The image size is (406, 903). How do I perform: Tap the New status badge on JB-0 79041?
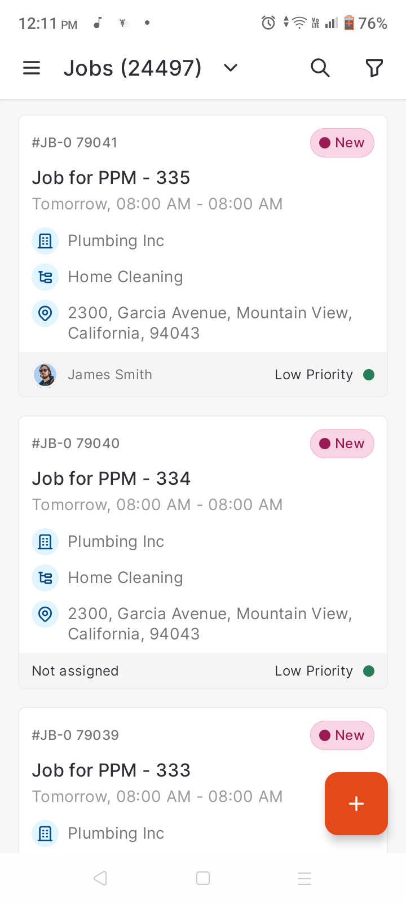click(x=342, y=143)
